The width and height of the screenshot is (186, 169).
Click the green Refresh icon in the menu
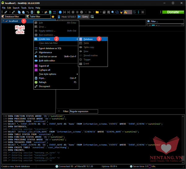click(x=36, y=82)
